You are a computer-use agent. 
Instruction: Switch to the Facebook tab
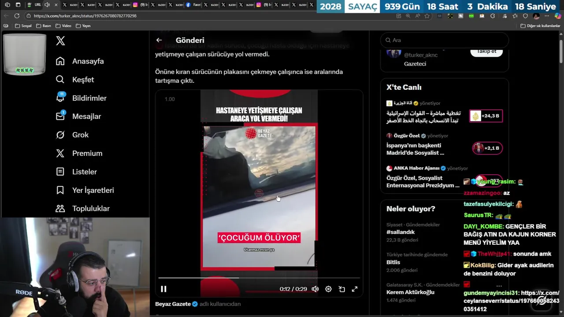coord(193,5)
